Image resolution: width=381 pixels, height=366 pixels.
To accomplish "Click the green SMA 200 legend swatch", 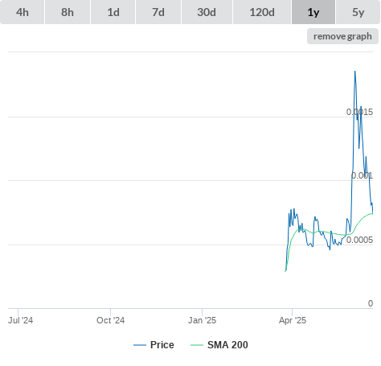I will click(197, 345).
